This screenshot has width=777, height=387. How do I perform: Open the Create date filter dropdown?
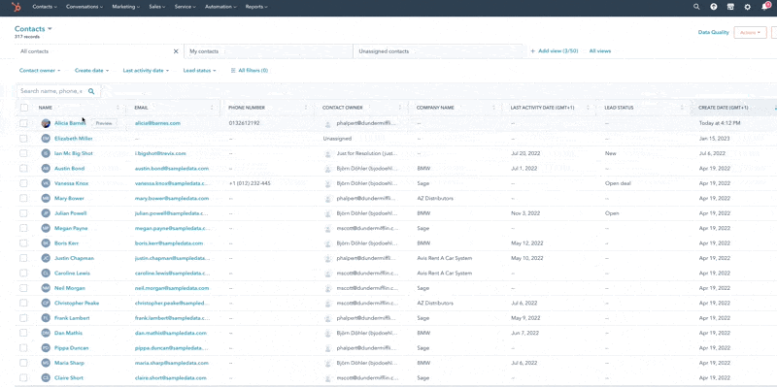click(x=91, y=71)
